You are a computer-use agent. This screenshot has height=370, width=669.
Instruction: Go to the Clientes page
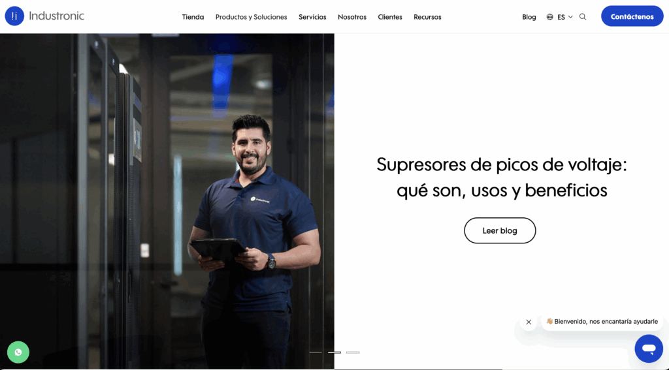tap(390, 17)
